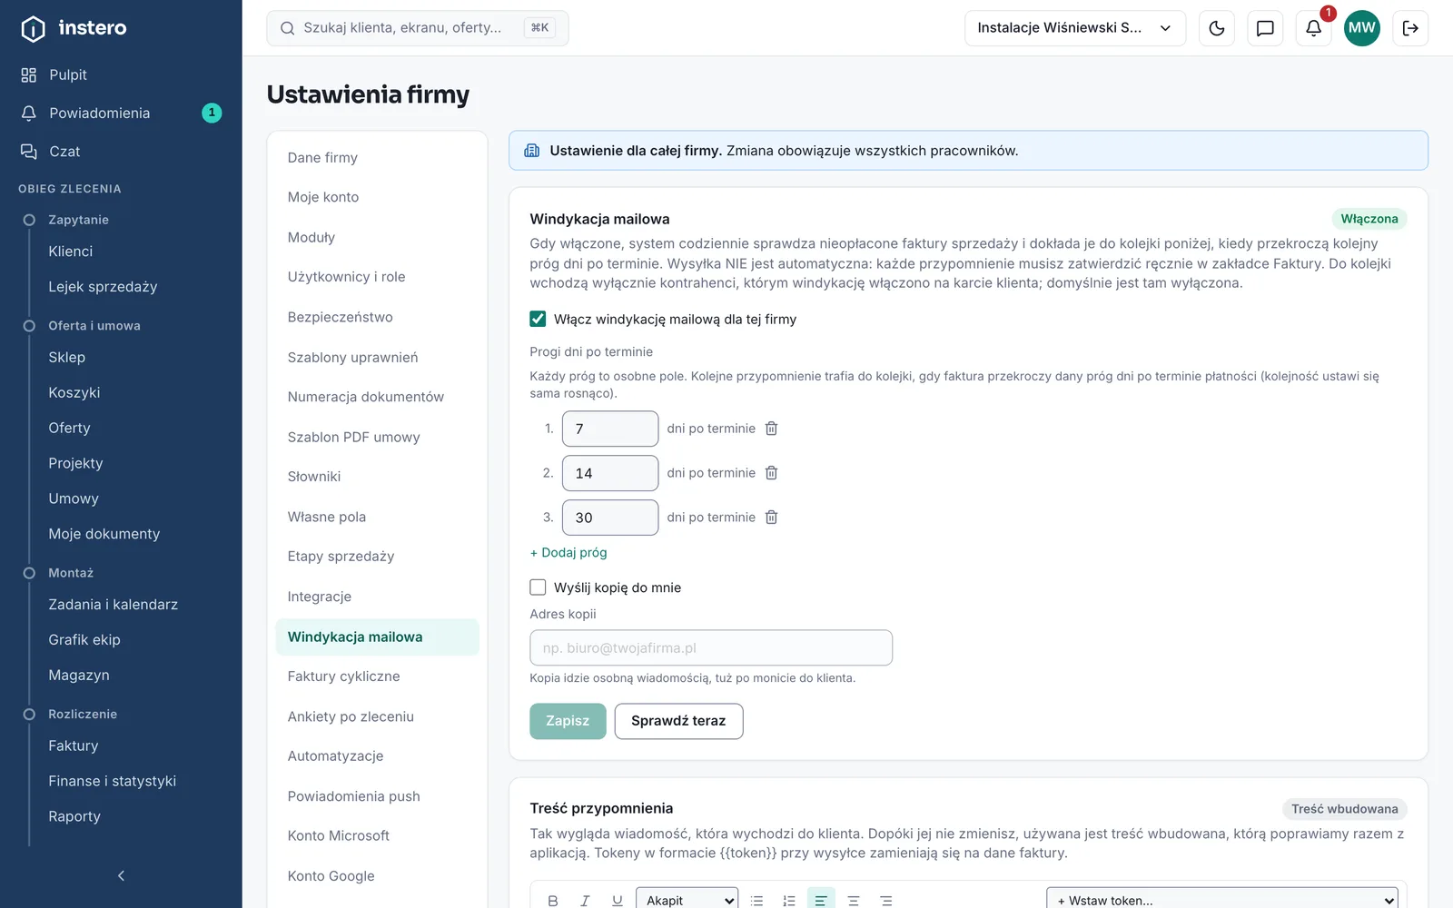Click the logout icon in header
1453x908 pixels.
pyautogui.click(x=1410, y=28)
